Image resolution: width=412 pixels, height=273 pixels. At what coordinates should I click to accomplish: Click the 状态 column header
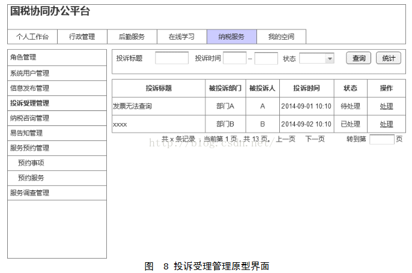click(351, 88)
